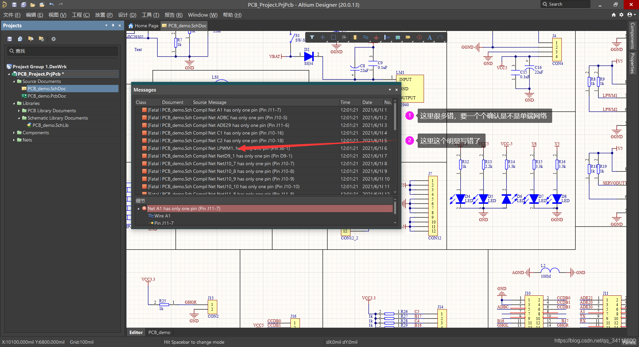
Task: Open the 文件 (F) menu
Action: point(12,15)
